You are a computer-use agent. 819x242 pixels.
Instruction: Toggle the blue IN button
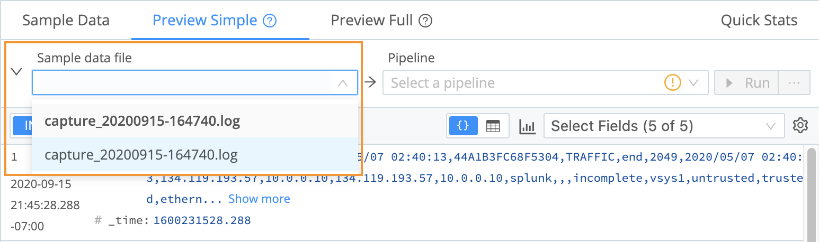(x=21, y=126)
